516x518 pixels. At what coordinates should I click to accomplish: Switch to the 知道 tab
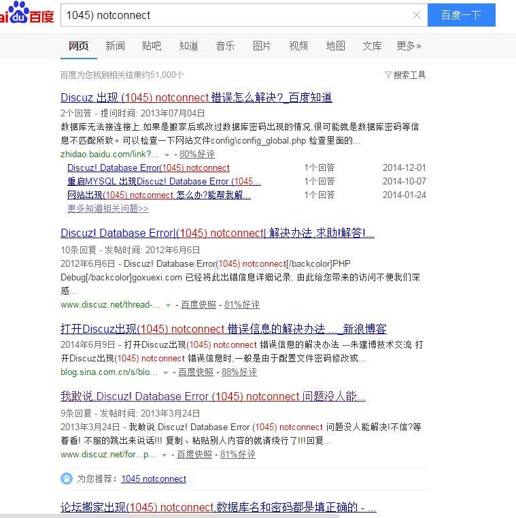point(189,46)
